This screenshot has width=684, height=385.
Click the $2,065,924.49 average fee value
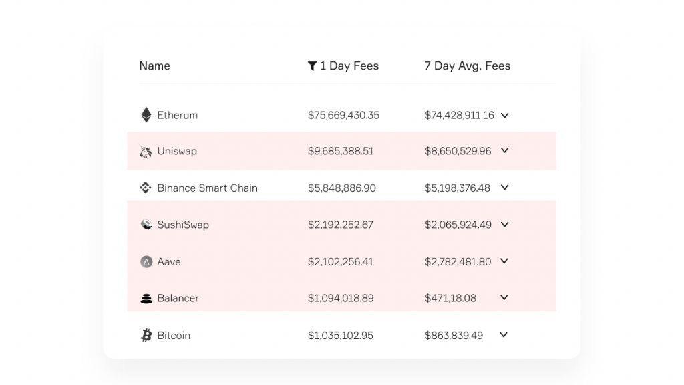[458, 225]
